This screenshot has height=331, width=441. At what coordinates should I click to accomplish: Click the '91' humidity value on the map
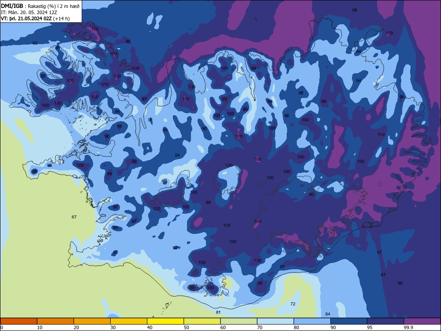pos(150,120)
